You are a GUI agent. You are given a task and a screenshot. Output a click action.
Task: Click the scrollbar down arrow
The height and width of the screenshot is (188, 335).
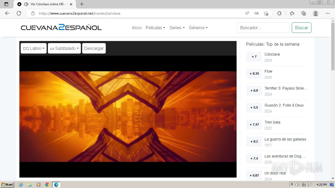click(333, 178)
